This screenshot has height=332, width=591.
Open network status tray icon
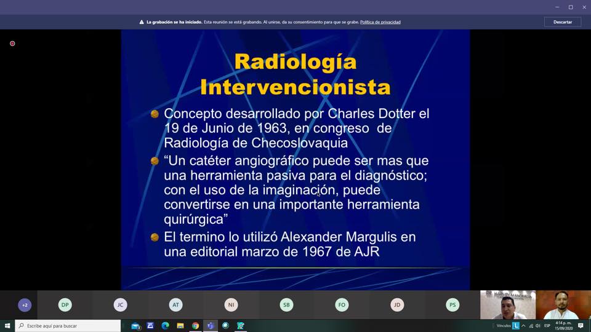tap(531, 326)
